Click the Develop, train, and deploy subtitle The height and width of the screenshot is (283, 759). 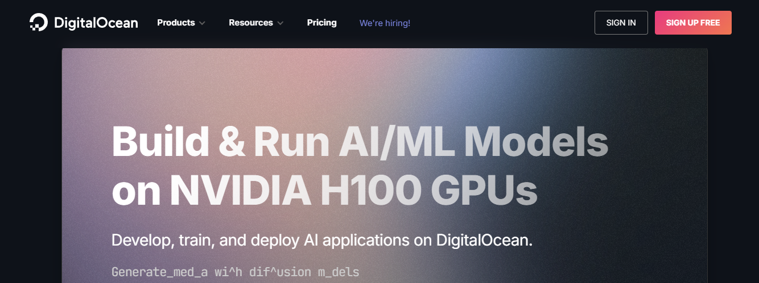pos(322,240)
